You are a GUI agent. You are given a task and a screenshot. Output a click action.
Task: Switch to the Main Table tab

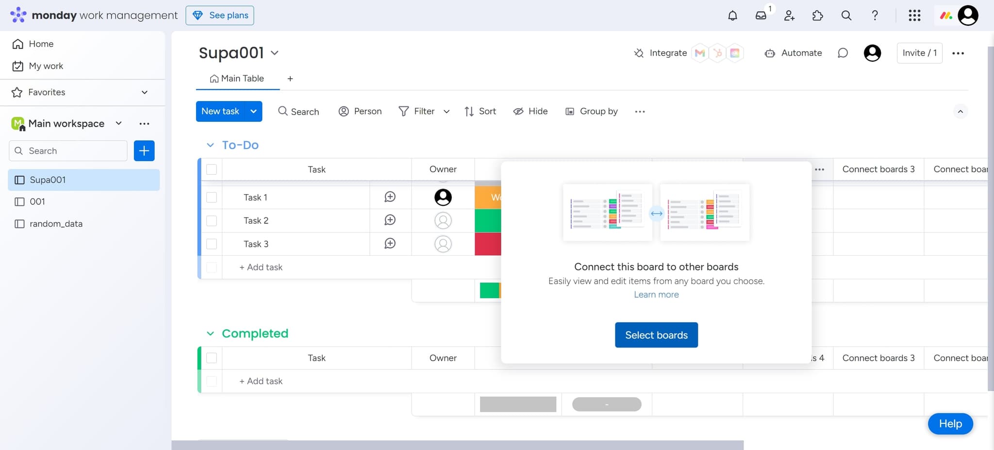[237, 78]
